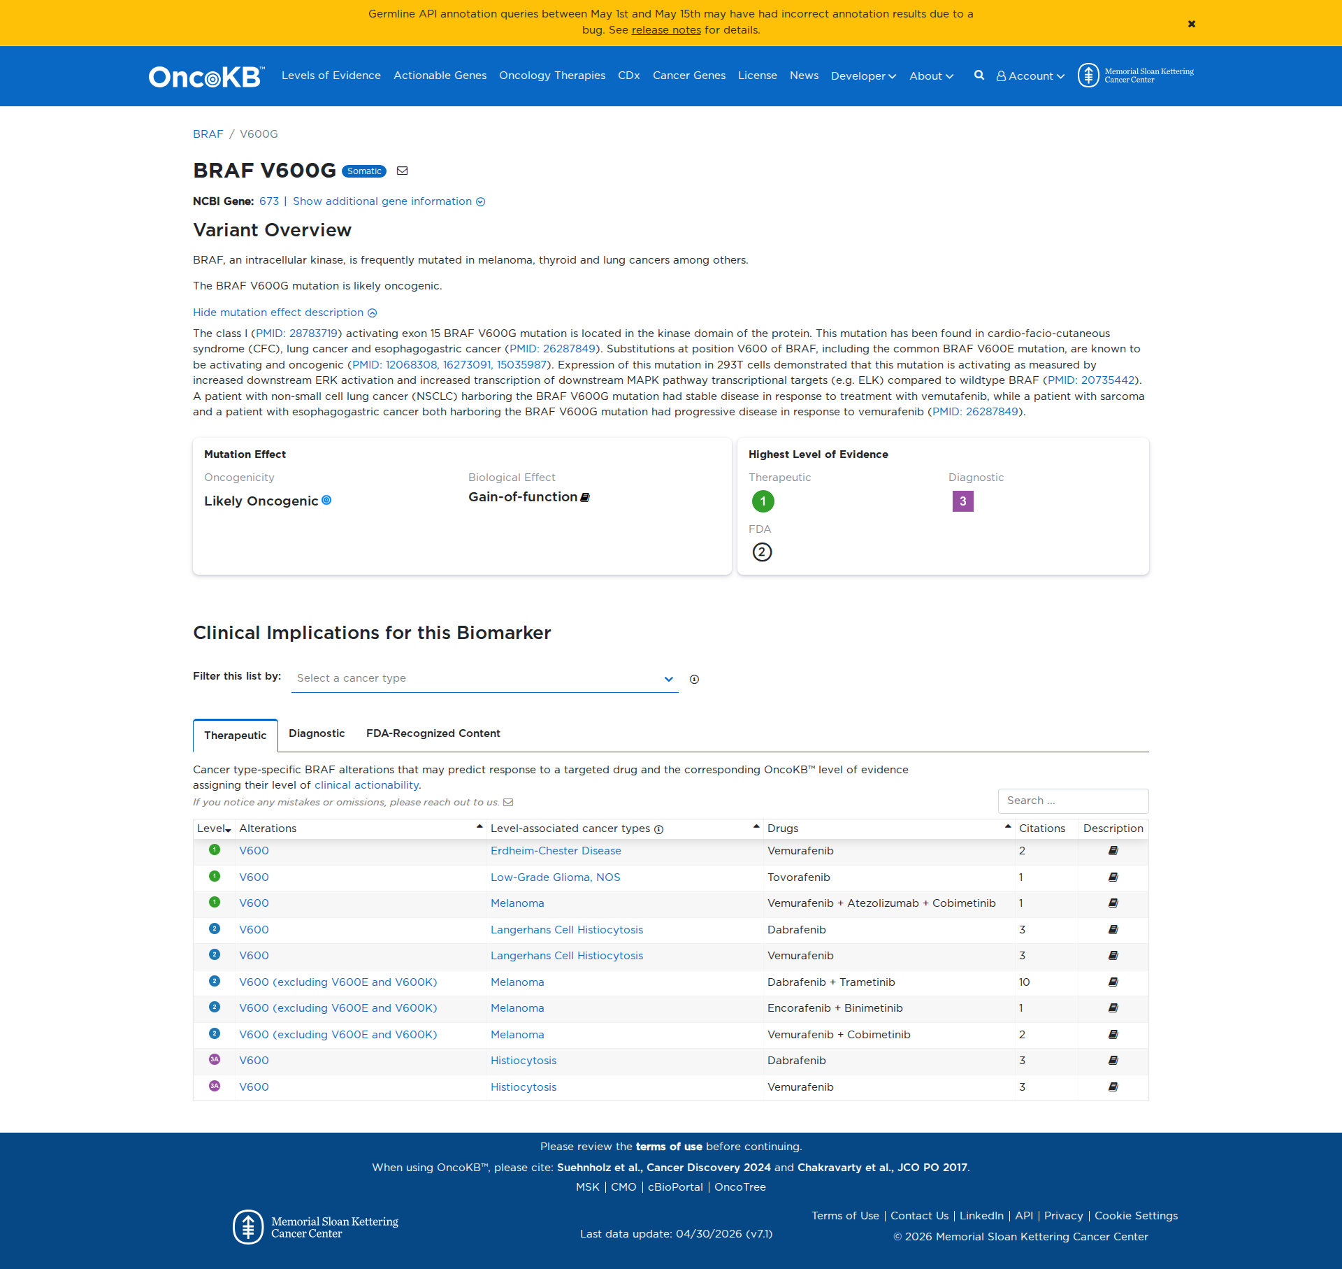The image size is (1342, 1269).
Task: Open the News menu item
Action: tap(804, 76)
